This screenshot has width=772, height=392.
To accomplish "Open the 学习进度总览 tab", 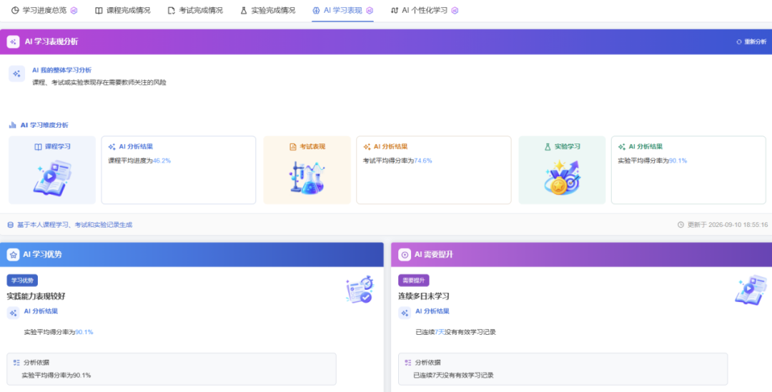I will 44,10.
